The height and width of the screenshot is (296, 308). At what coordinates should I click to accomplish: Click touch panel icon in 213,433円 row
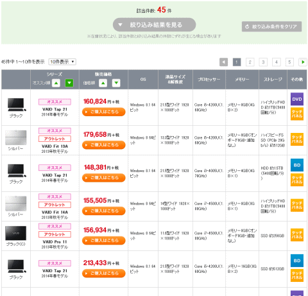coord(297,275)
